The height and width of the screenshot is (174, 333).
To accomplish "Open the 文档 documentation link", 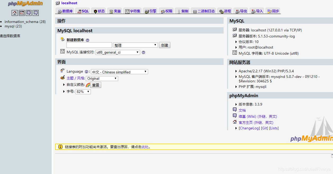I will pyautogui.click(x=242, y=110).
